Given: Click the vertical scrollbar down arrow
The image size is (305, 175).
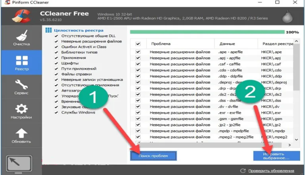Looking at the screenshot, I should click(296, 140).
